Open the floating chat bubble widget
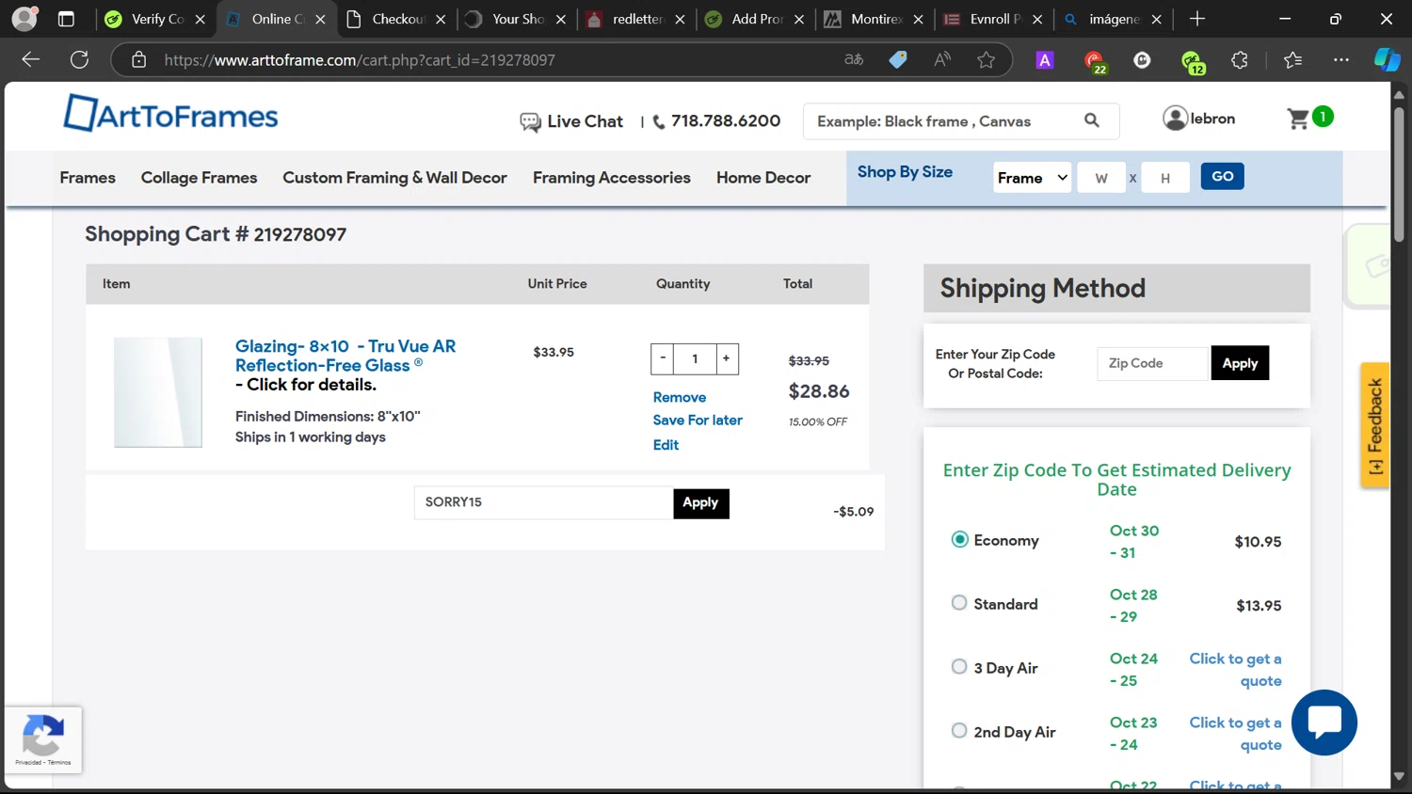Viewport: 1412px width, 794px height. (x=1324, y=723)
